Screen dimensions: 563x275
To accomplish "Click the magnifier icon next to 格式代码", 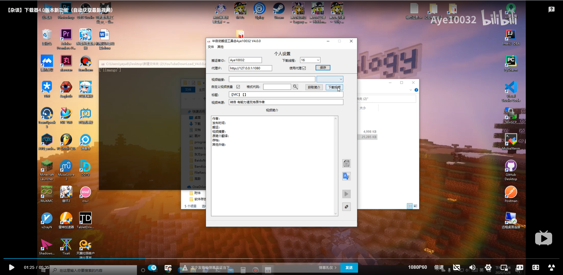I will (295, 87).
